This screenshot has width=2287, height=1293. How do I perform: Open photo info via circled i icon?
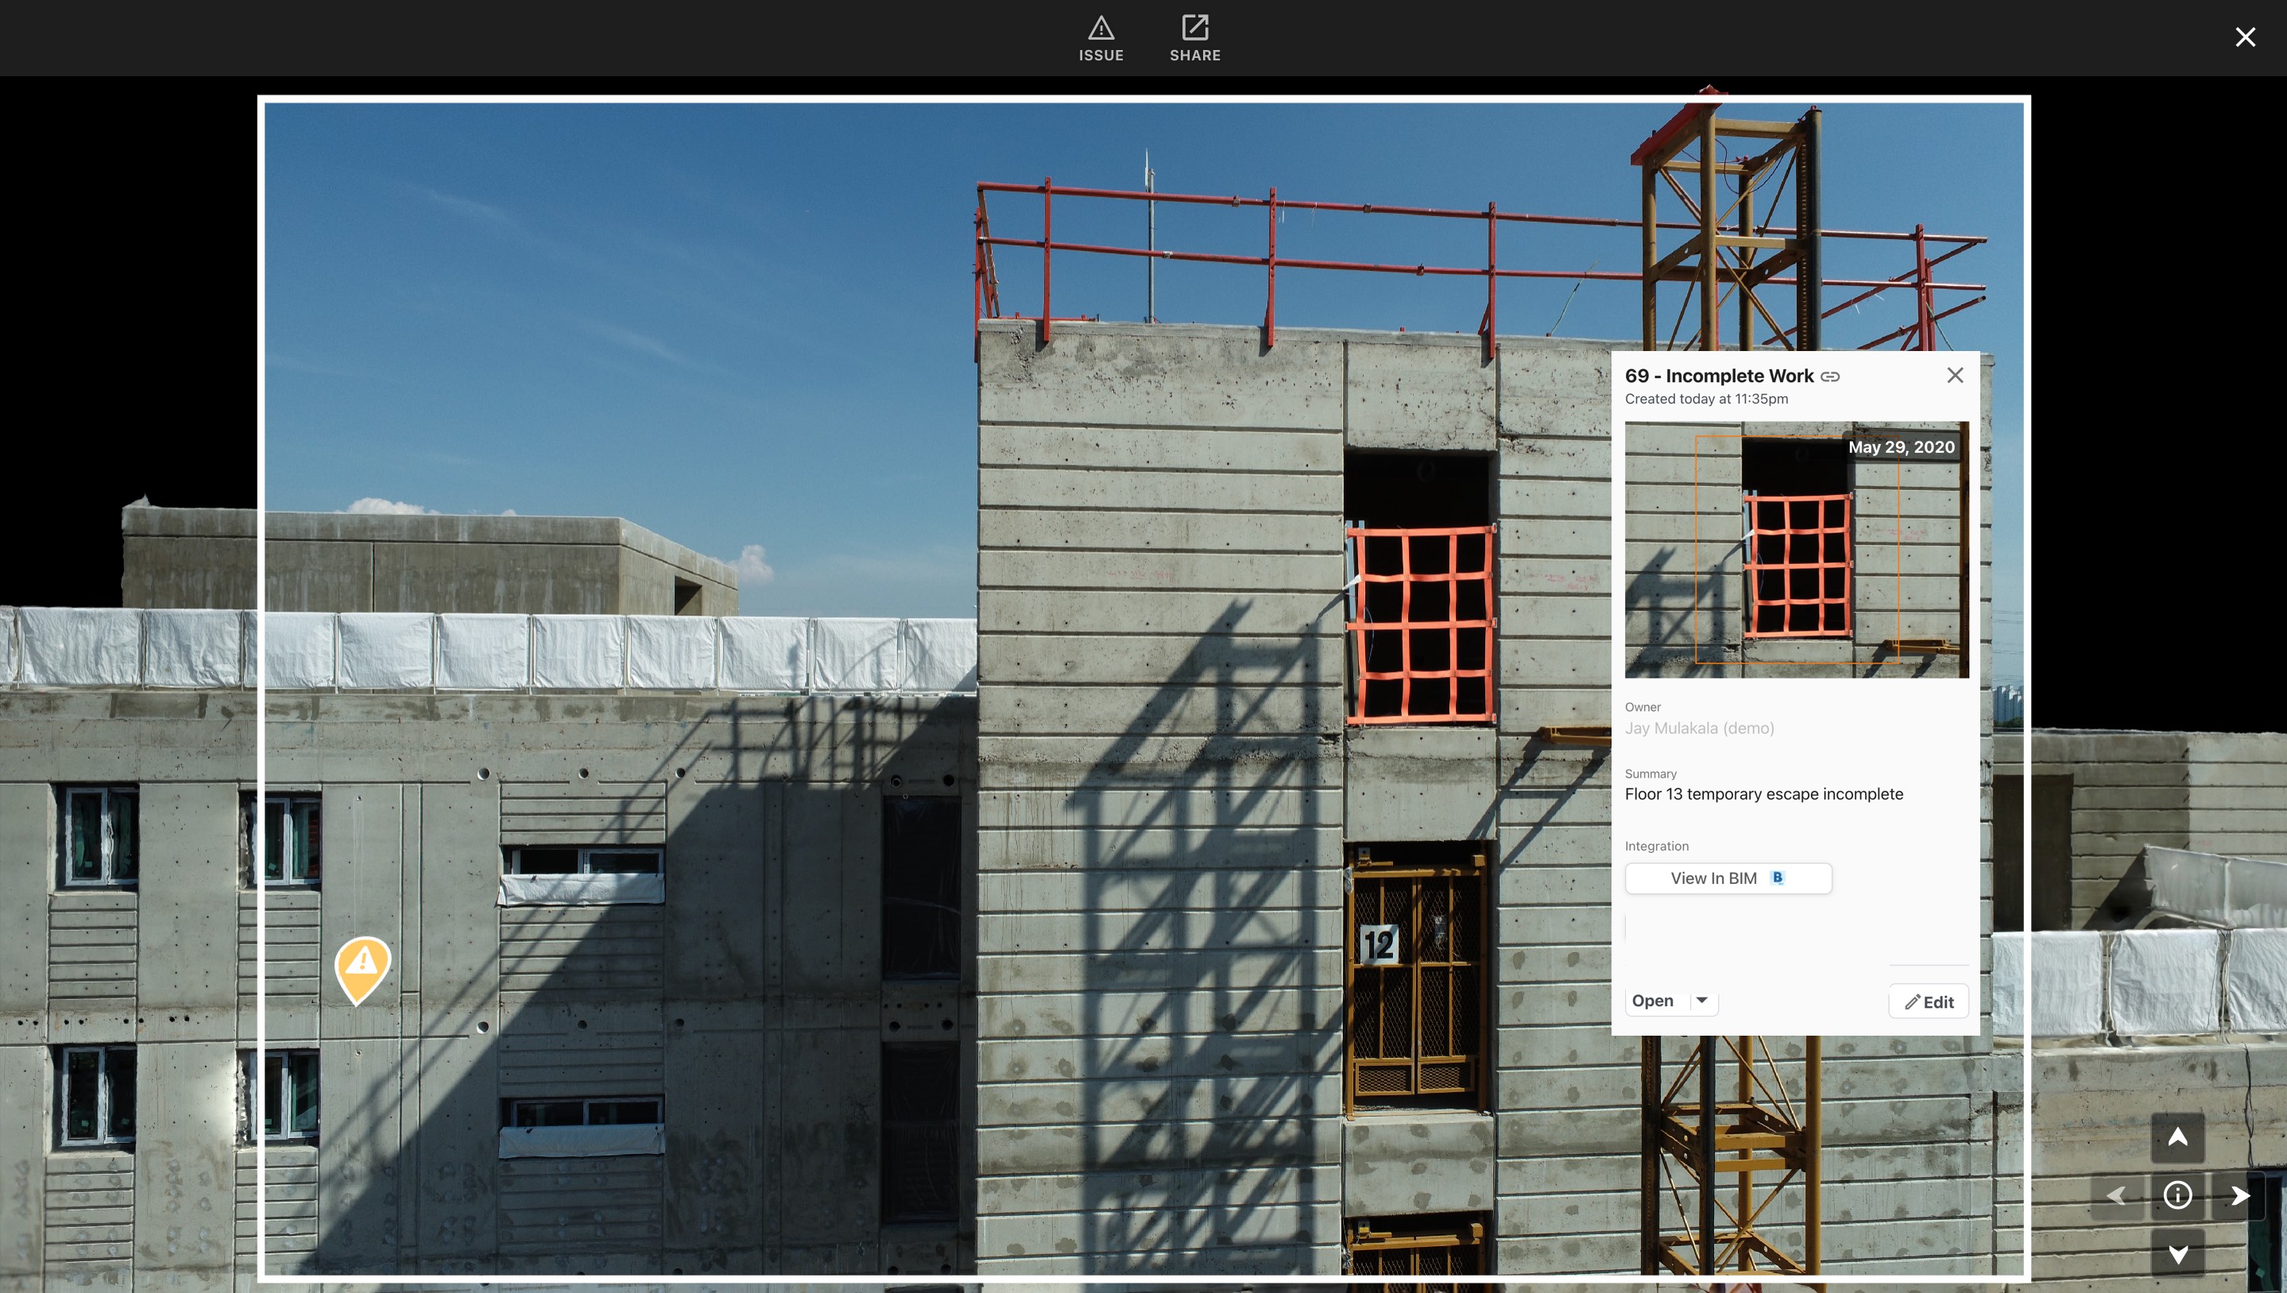coord(2177,1195)
